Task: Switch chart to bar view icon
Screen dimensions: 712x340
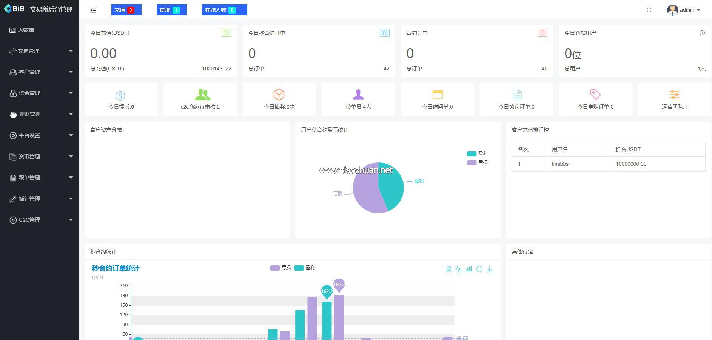Action: (x=469, y=269)
